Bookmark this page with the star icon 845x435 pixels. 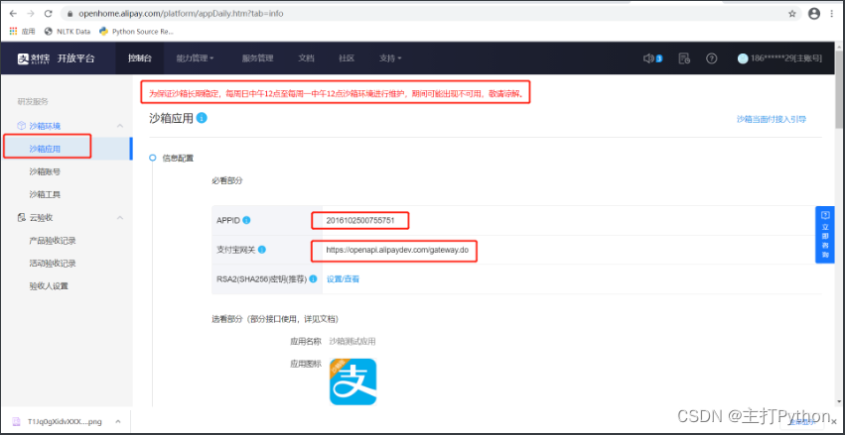click(x=792, y=14)
